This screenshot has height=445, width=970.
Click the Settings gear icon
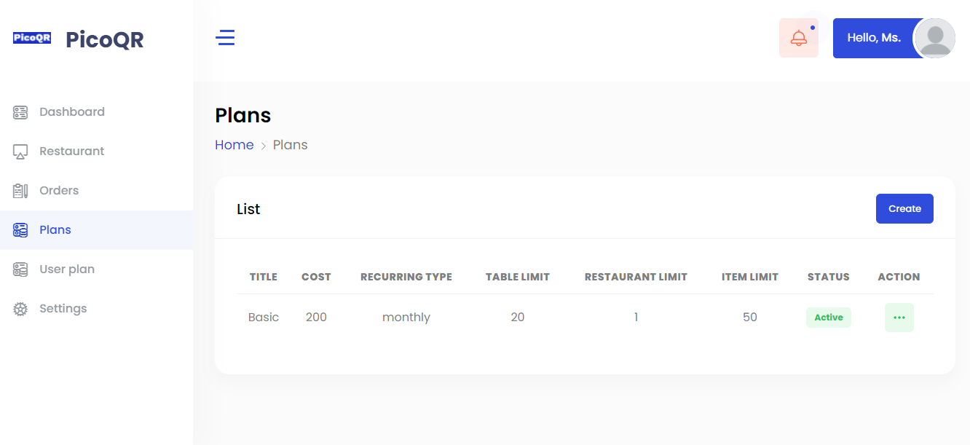pyautogui.click(x=20, y=309)
